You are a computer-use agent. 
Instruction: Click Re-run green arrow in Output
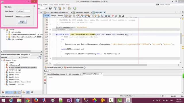pyautogui.click(x=45, y=74)
